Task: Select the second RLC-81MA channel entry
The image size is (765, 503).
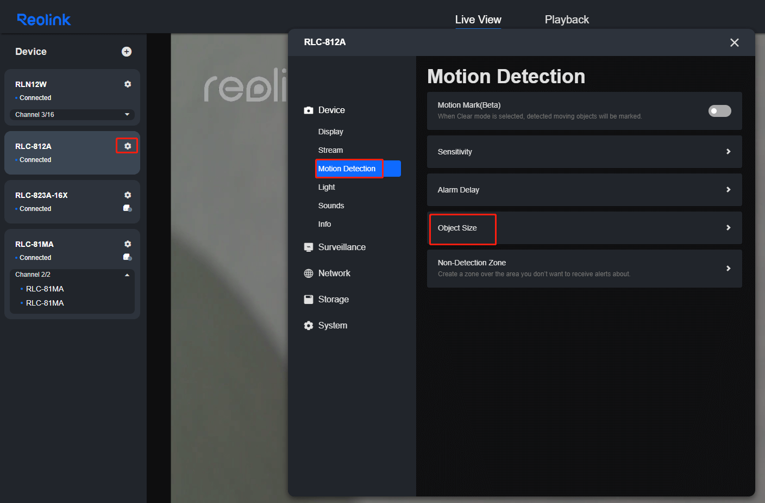Action: click(x=45, y=303)
